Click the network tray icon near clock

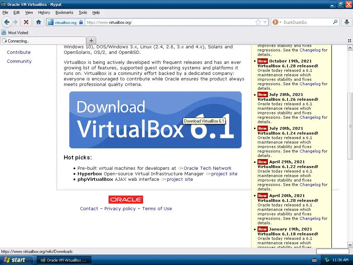(x=327, y=260)
